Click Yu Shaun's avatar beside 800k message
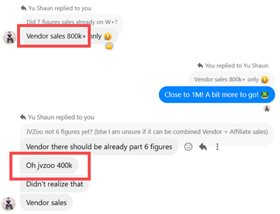Image resolution: width=280 pixels, height=214 pixels. (10, 38)
